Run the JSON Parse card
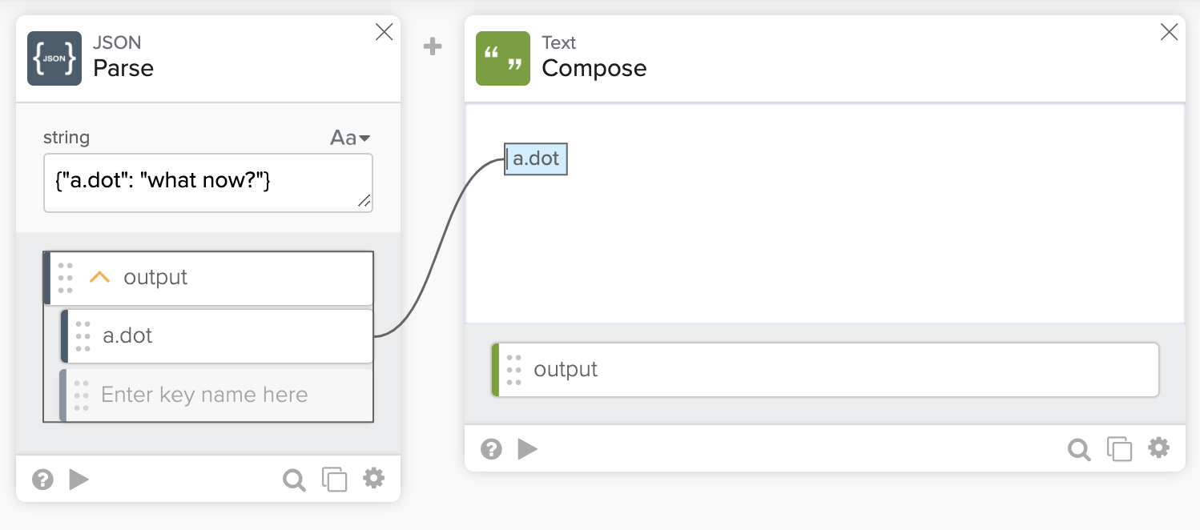 (79, 480)
